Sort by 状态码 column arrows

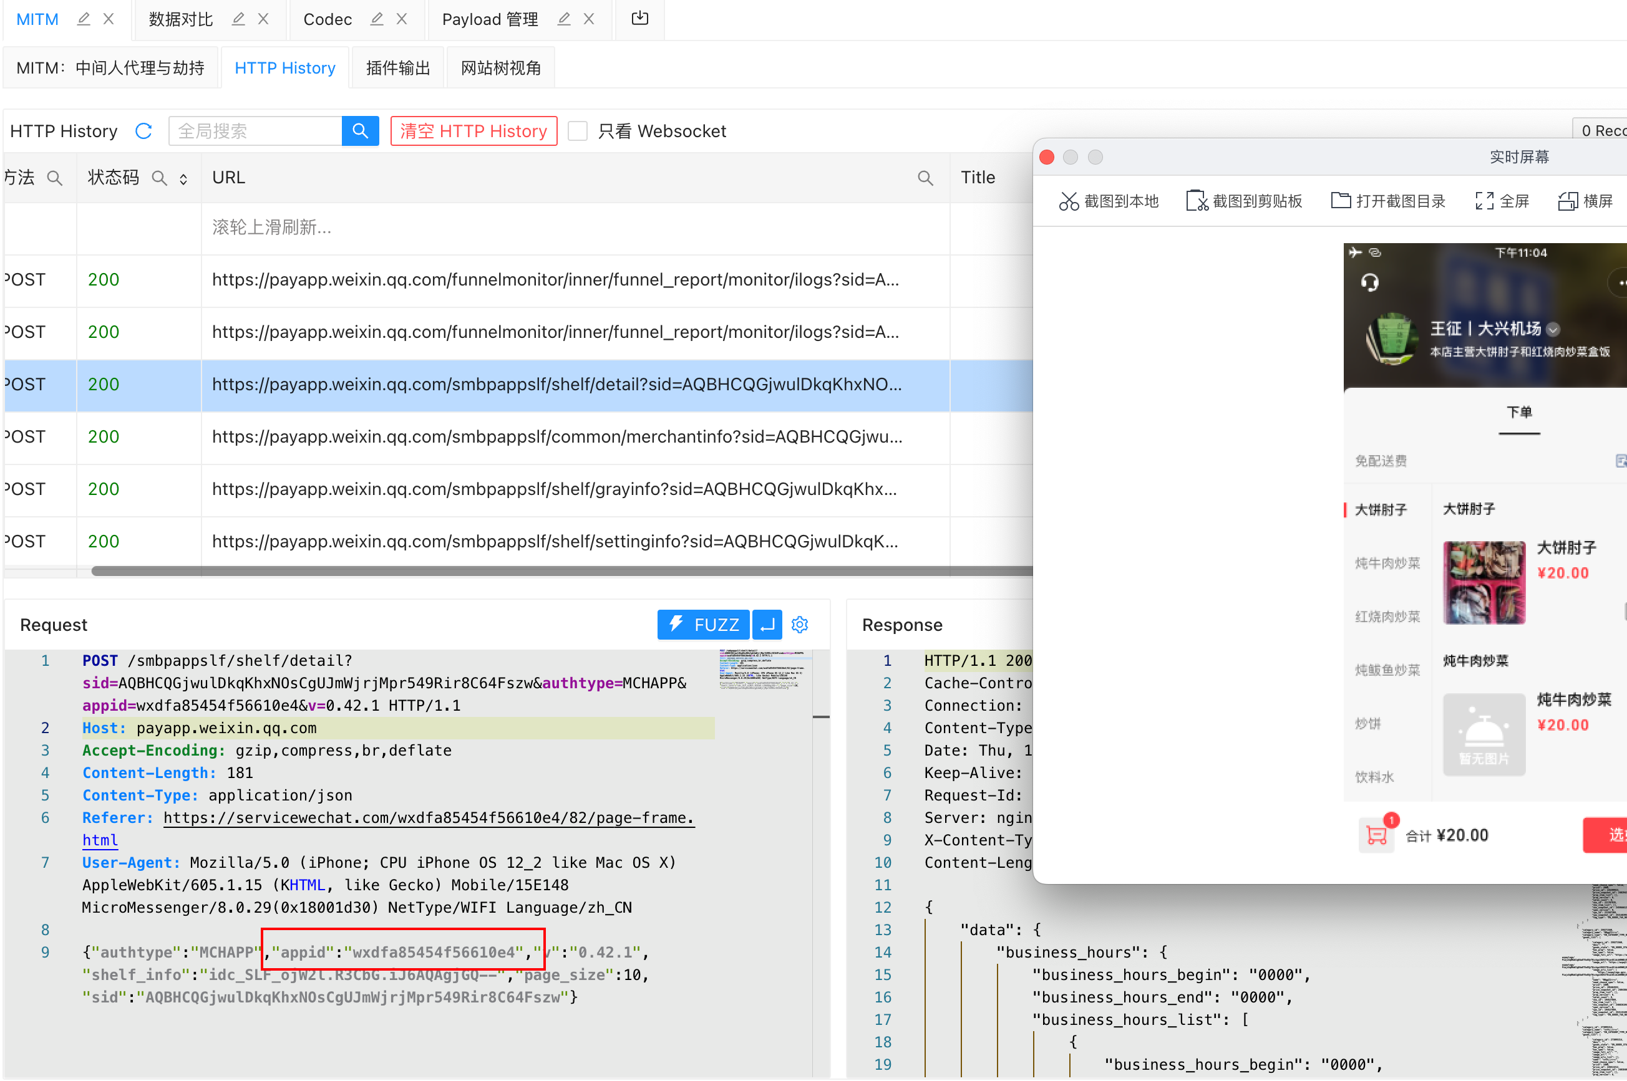(x=183, y=180)
